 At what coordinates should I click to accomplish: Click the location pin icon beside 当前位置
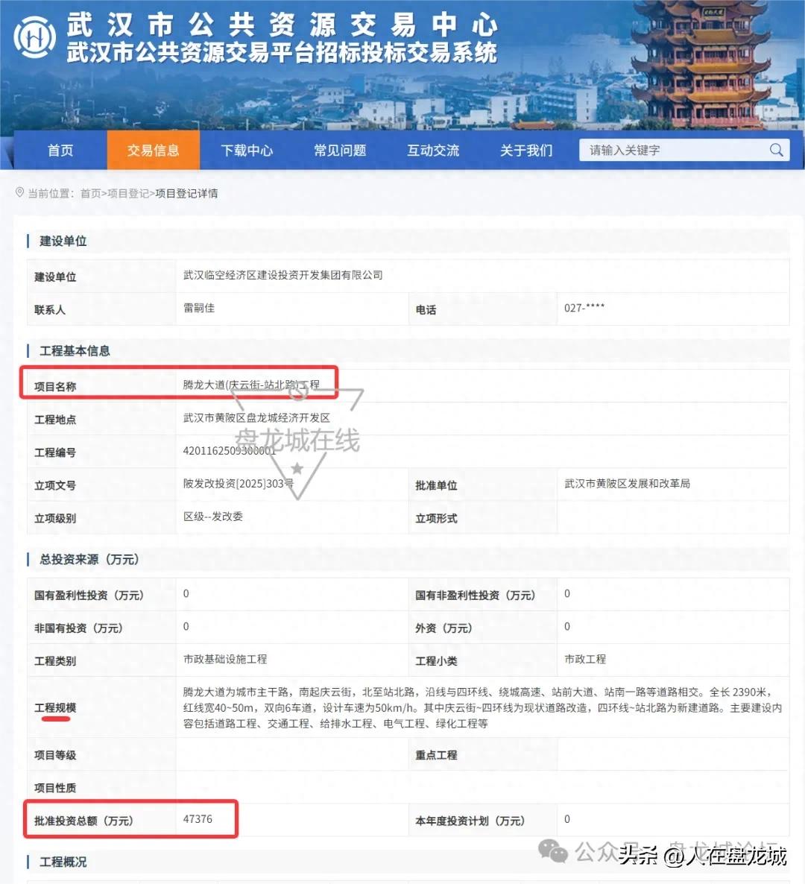point(19,193)
